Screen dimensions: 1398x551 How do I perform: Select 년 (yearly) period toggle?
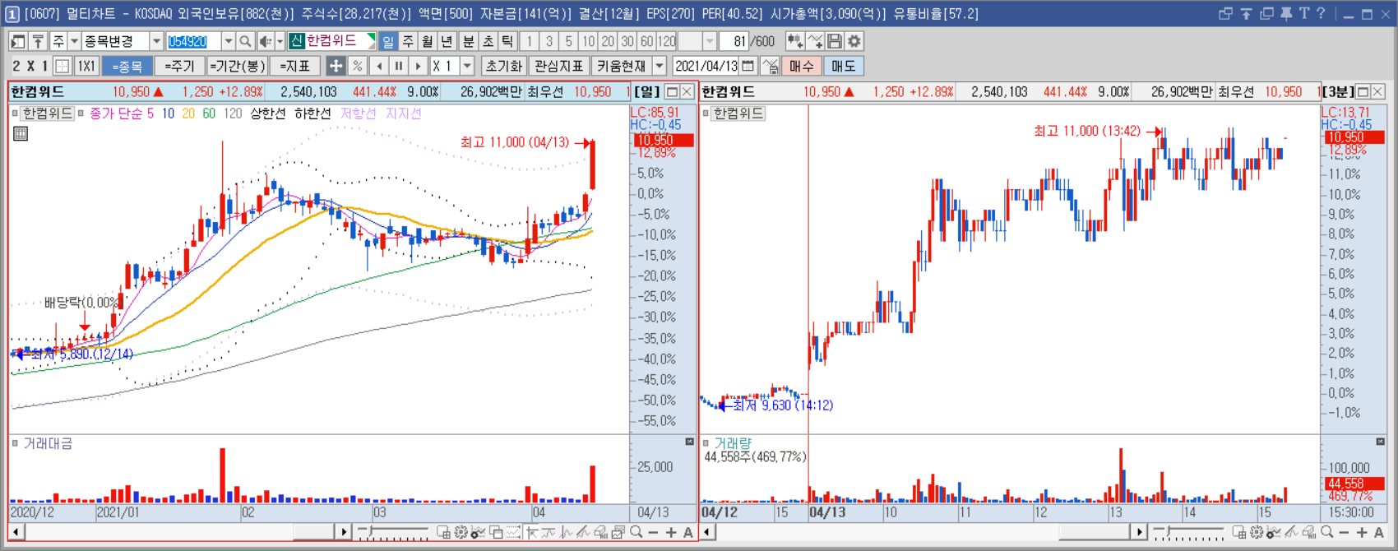[x=447, y=41]
